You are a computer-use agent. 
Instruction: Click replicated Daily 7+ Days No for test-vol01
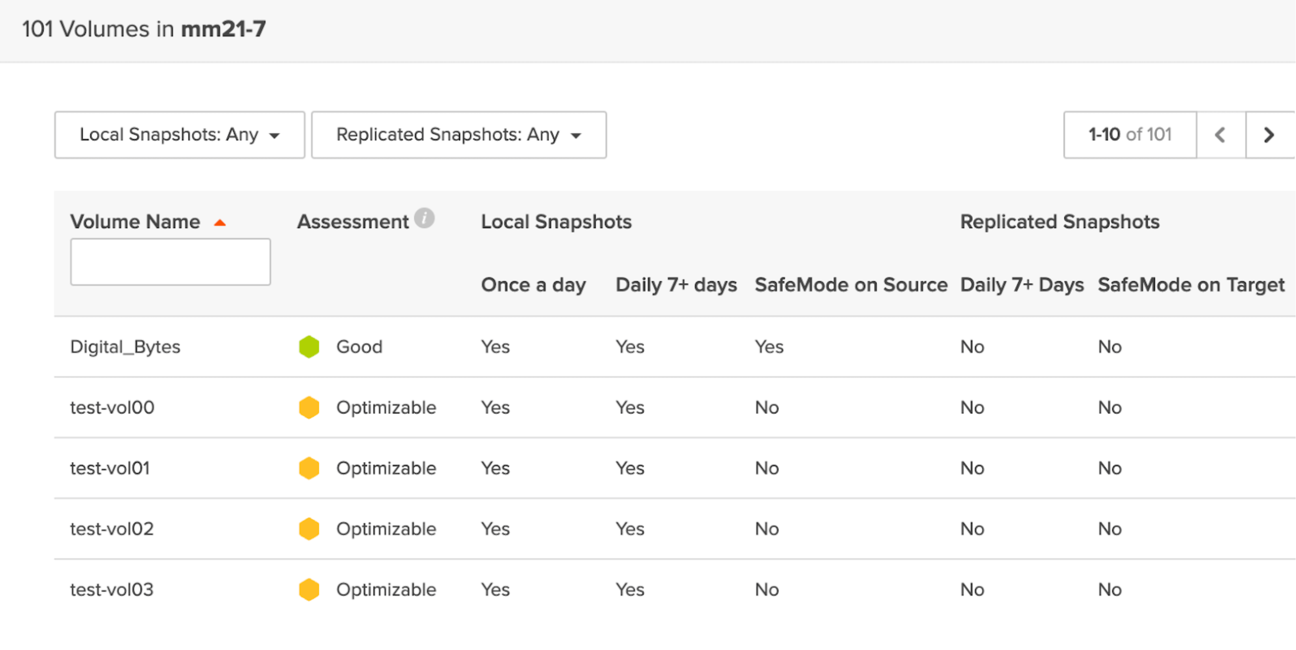tap(972, 468)
